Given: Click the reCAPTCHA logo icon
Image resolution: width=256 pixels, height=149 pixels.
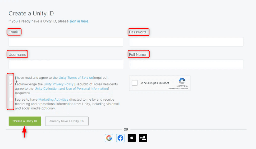Looking at the screenshot, I should coord(182,81).
